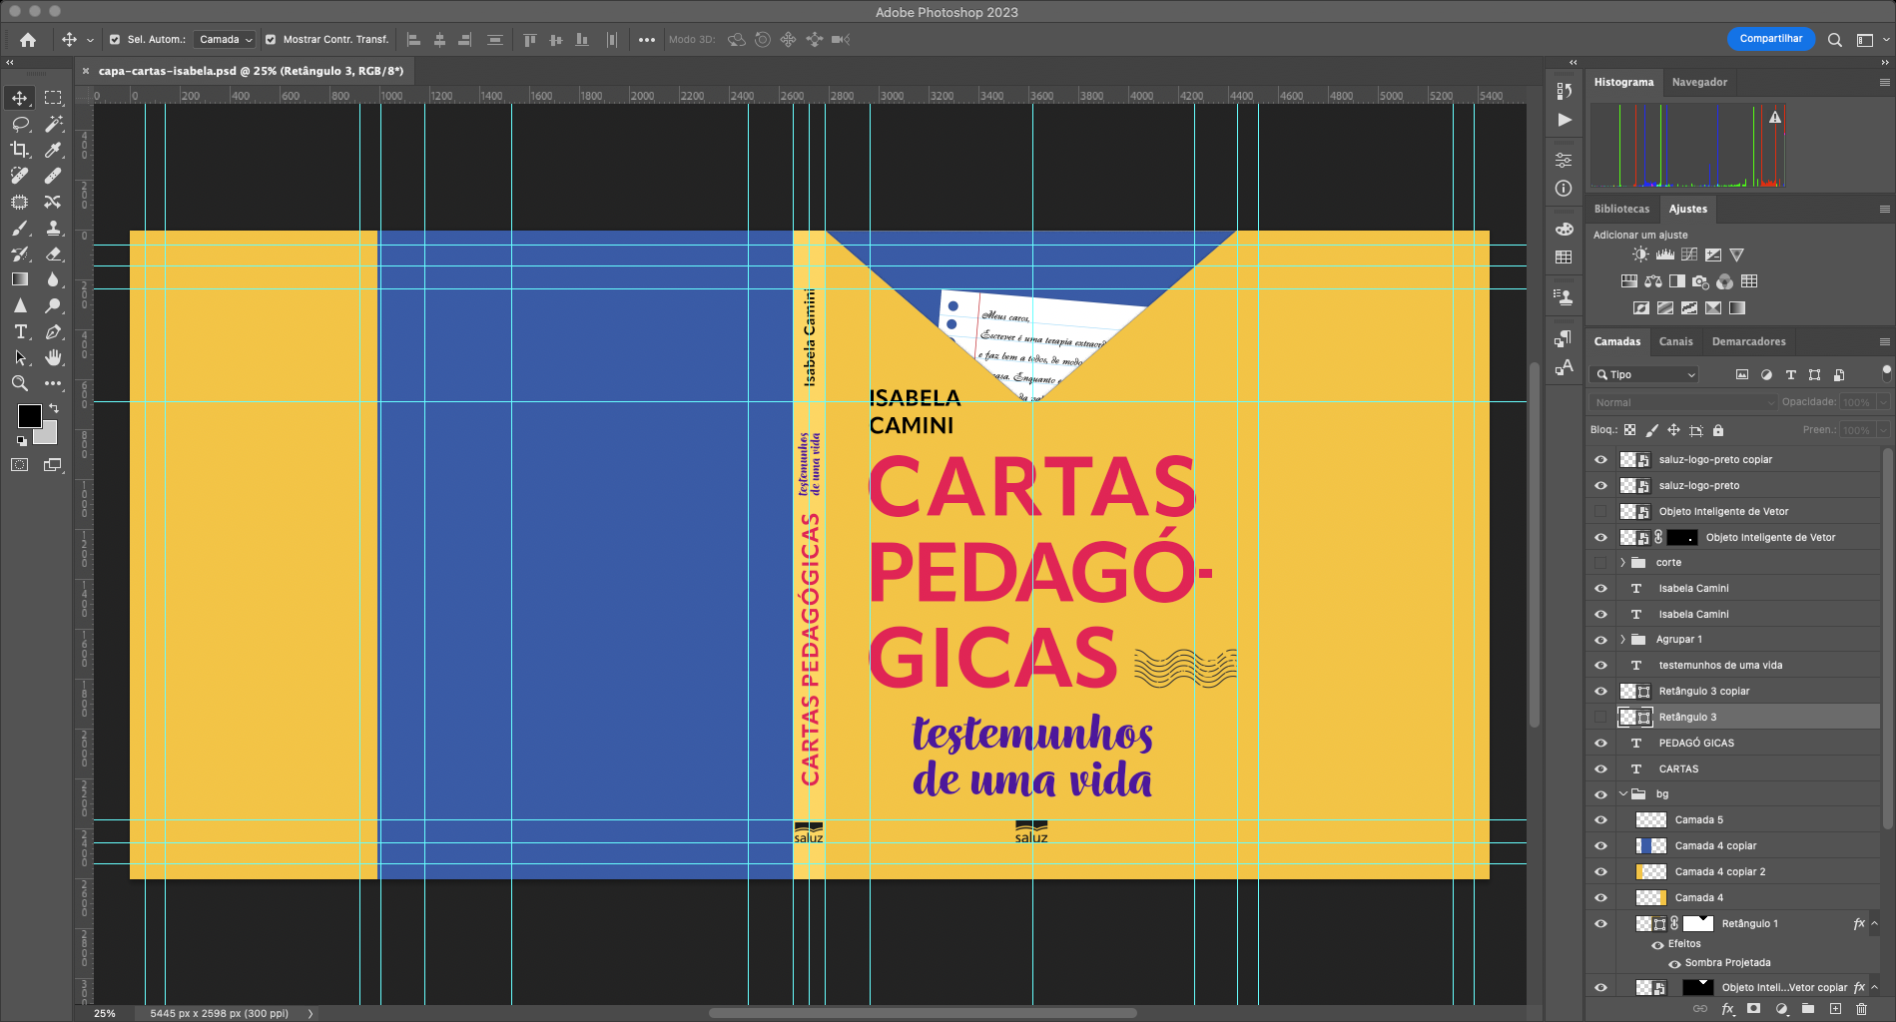
Task: Toggle Mostrar Contr. Transf. checkbox
Action: click(271, 40)
